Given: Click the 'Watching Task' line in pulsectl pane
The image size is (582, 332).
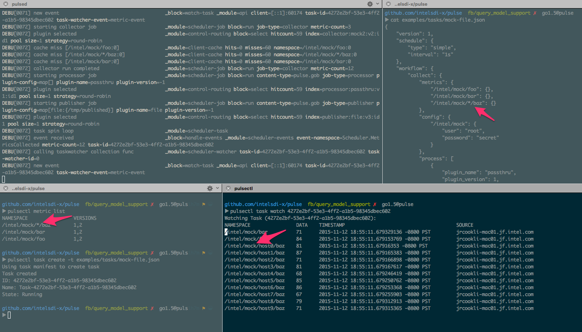Looking at the screenshot, I should coord(300,218).
